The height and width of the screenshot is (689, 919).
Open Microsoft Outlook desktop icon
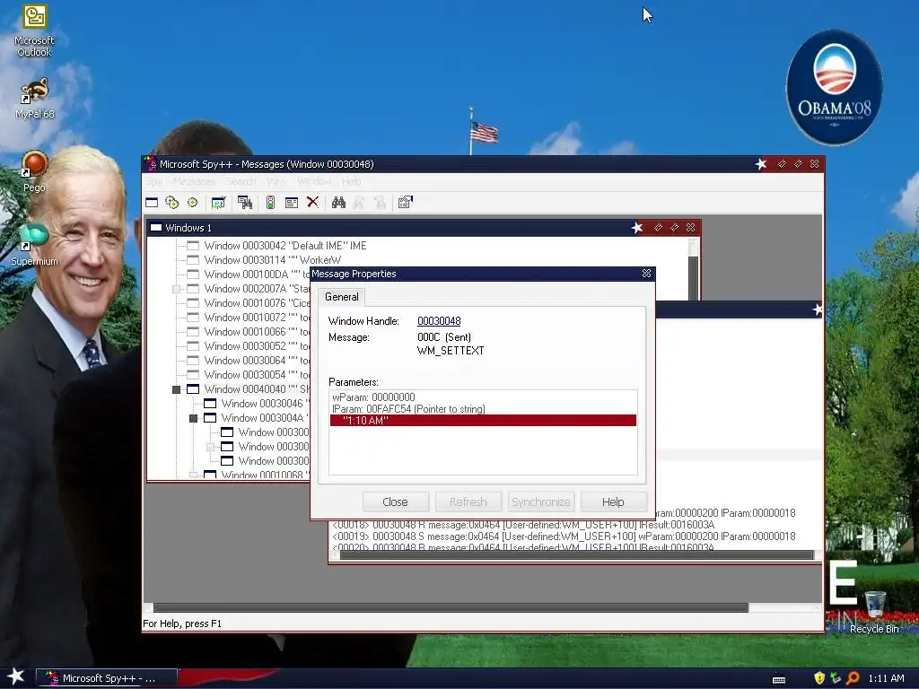(34, 31)
